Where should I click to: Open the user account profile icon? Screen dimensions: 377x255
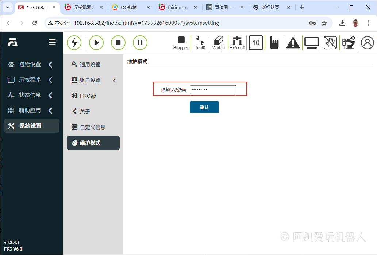point(367,43)
